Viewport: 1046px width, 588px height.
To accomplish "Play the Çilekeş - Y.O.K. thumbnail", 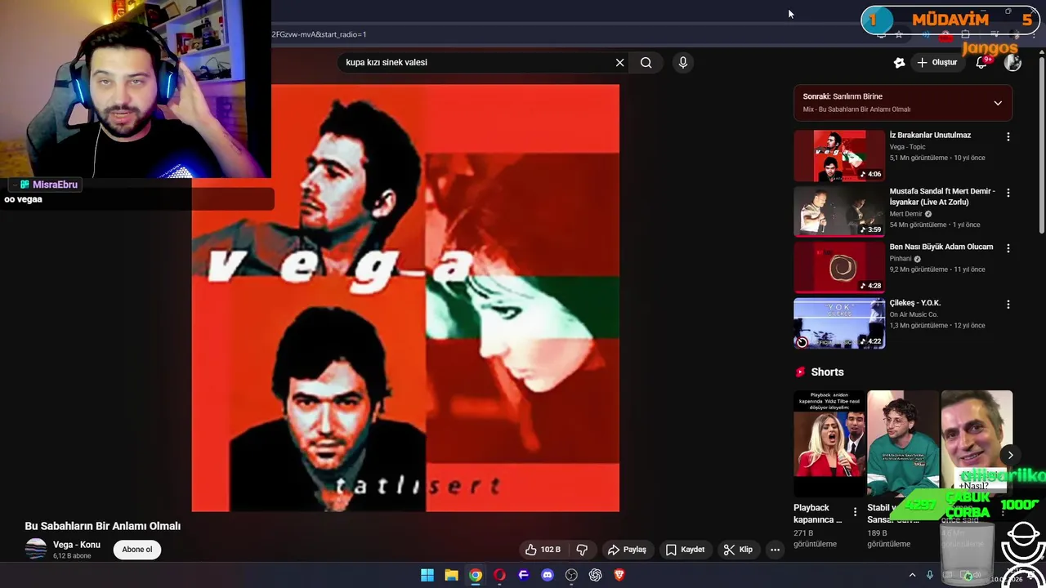I will coord(839,323).
